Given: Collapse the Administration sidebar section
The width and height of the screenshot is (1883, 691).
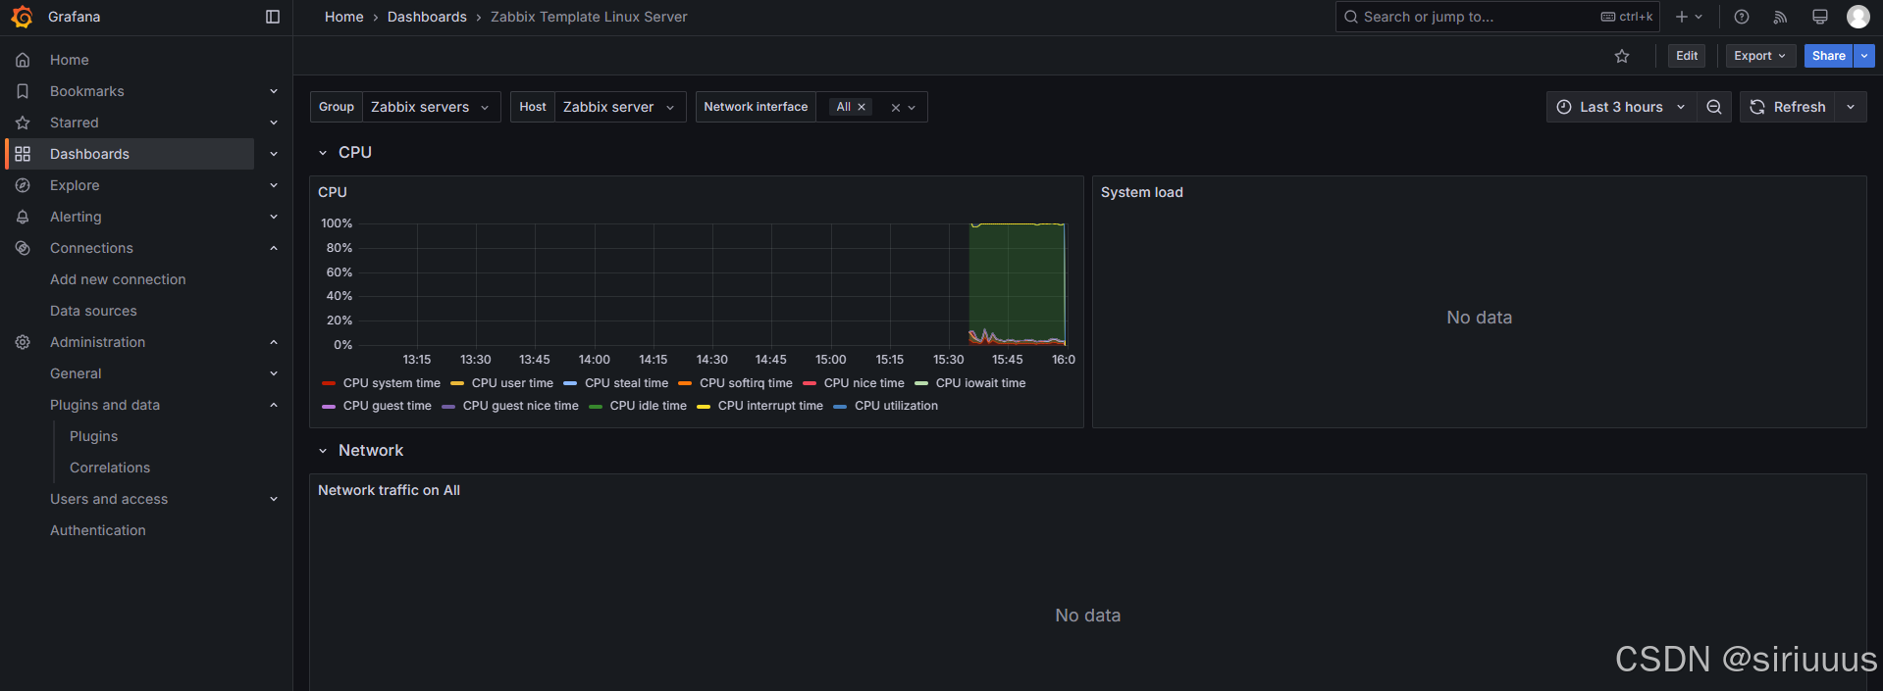Looking at the screenshot, I should 274,342.
